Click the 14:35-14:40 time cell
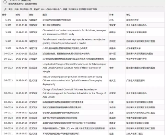Image resolution: width=166 pixels, height=139 pixels. click(x=21, y=80)
